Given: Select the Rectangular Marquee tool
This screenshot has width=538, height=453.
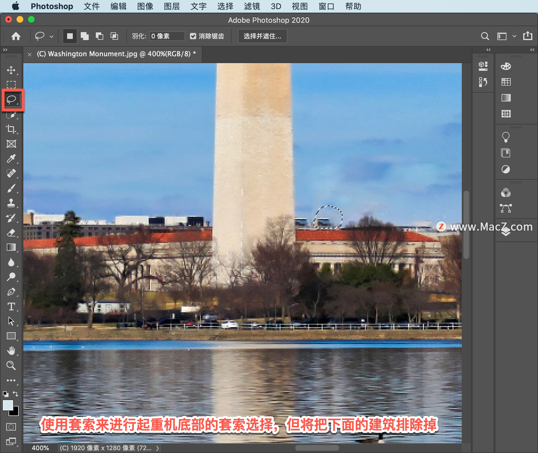Looking at the screenshot, I should pyautogui.click(x=11, y=85).
